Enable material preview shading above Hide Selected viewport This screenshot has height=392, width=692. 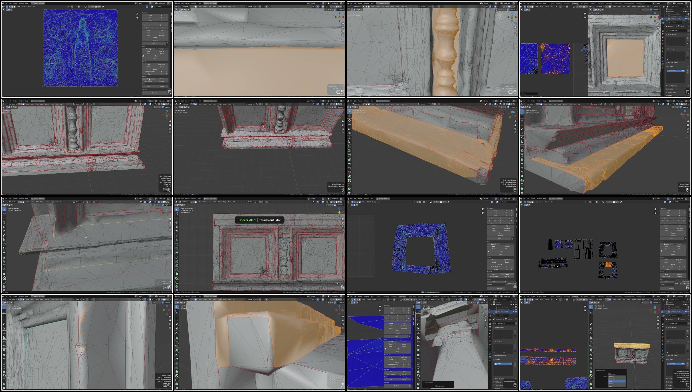tap(482, 299)
